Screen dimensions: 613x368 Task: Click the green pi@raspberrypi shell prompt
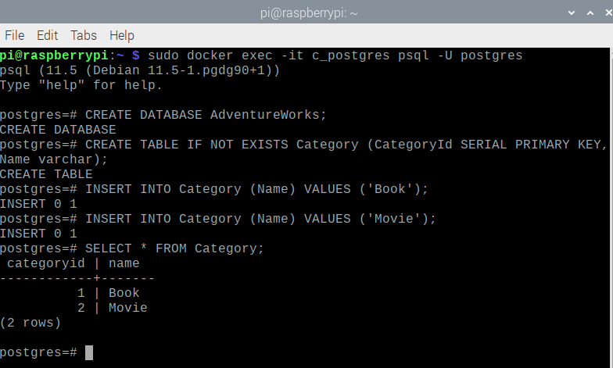(53, 55)
